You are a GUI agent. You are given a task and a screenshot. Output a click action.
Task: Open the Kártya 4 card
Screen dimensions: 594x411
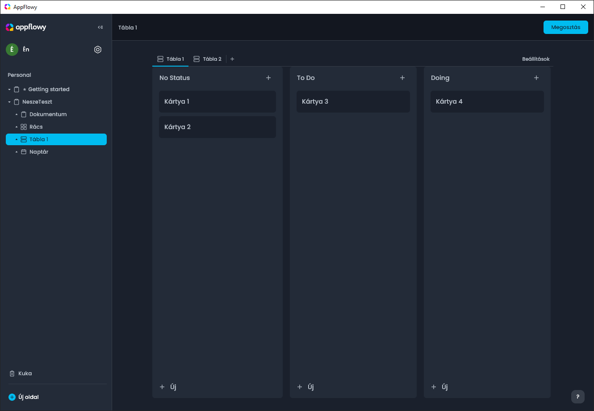(x=487, y=101)
